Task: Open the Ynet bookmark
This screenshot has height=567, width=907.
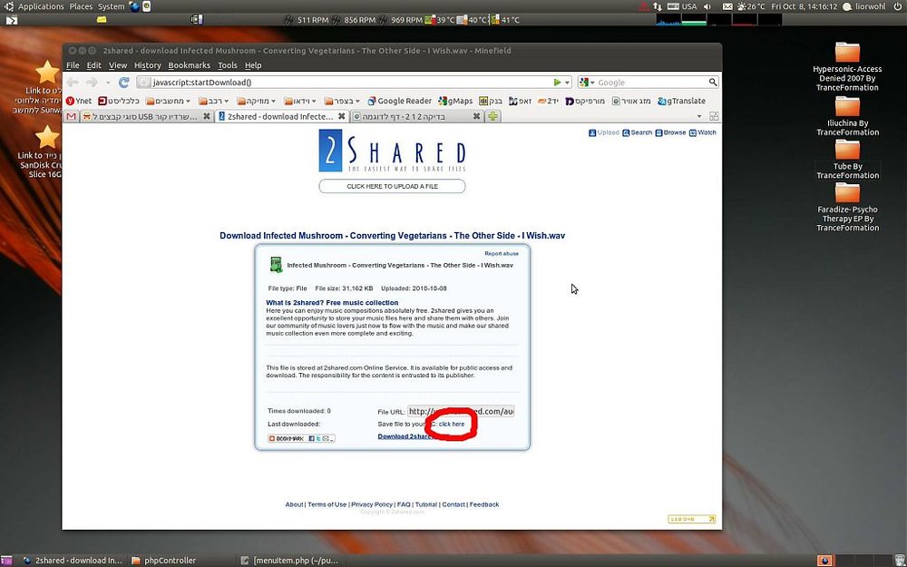Action: coord(79,101)
